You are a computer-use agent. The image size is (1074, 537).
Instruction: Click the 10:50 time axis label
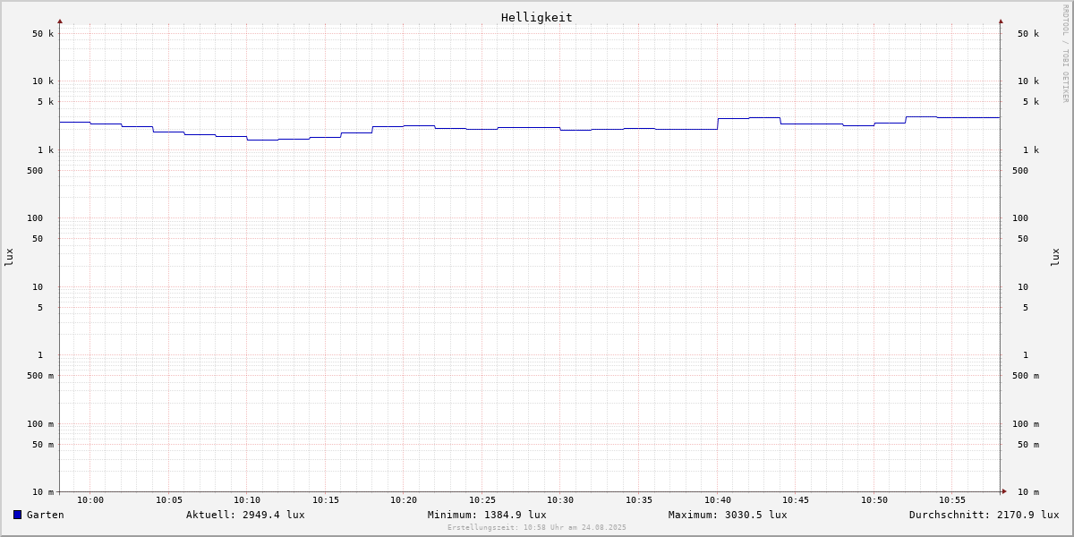pyautogui.click(x=874, y=500)
